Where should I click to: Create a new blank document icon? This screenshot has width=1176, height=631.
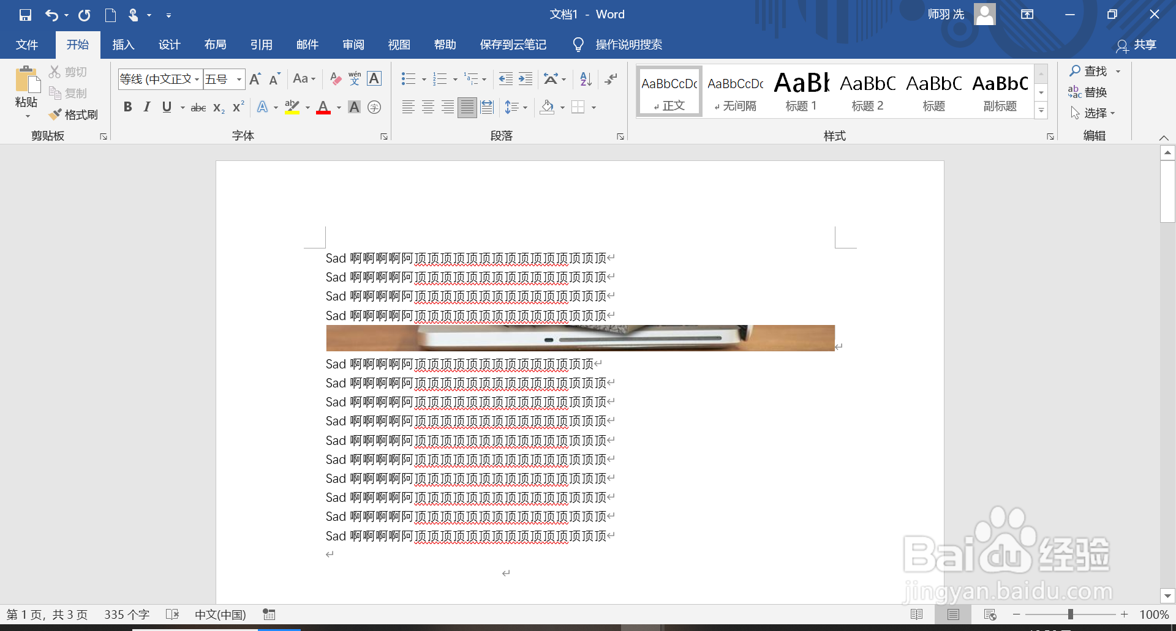110,15
